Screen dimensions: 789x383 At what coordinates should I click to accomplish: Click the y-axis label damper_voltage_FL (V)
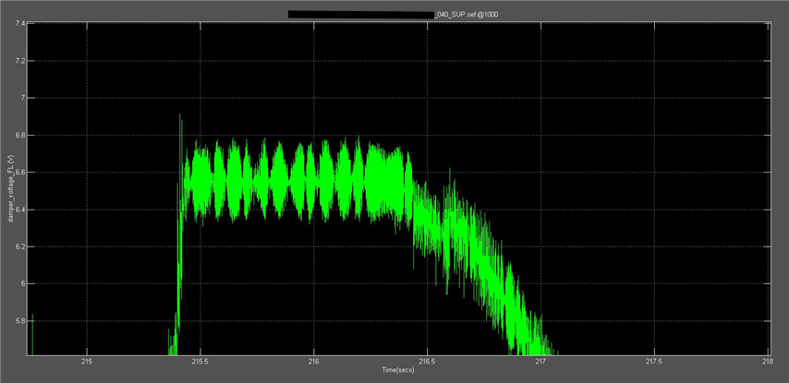tap(9, 188)
